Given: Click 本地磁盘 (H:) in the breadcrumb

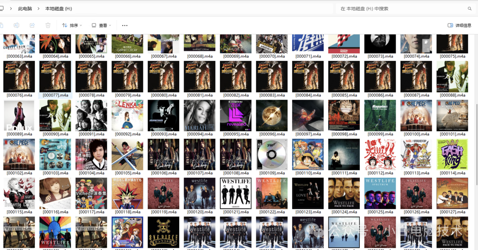Looking at the screenshot, I should tap(58, 9).
